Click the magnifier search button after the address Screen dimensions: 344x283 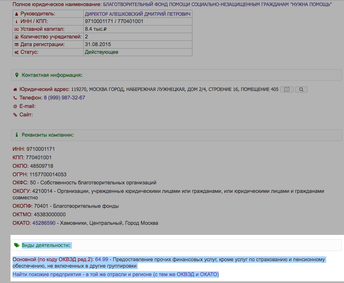coord(301,89)
